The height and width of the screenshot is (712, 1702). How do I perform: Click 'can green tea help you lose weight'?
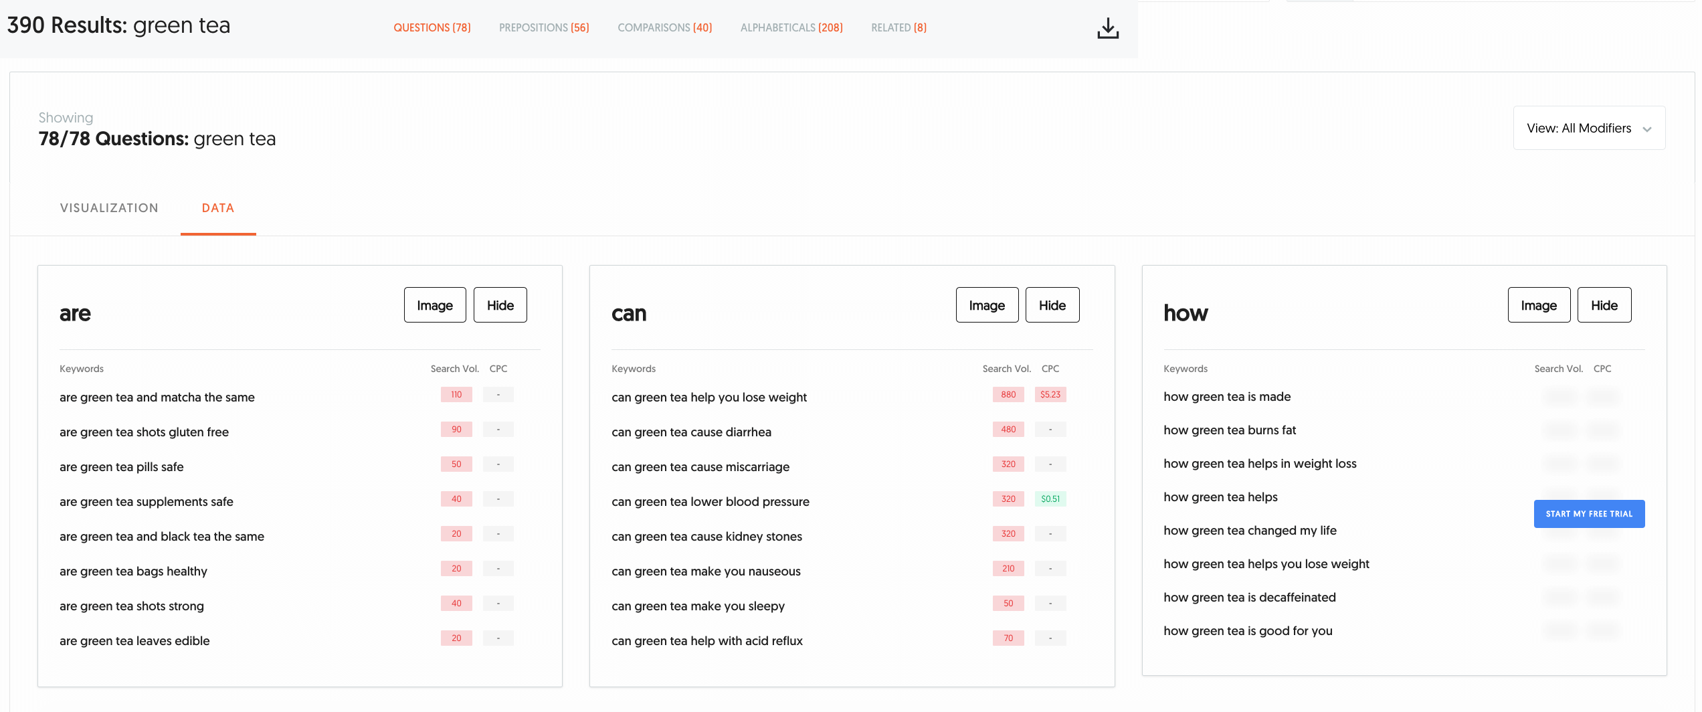click(709, 397)
